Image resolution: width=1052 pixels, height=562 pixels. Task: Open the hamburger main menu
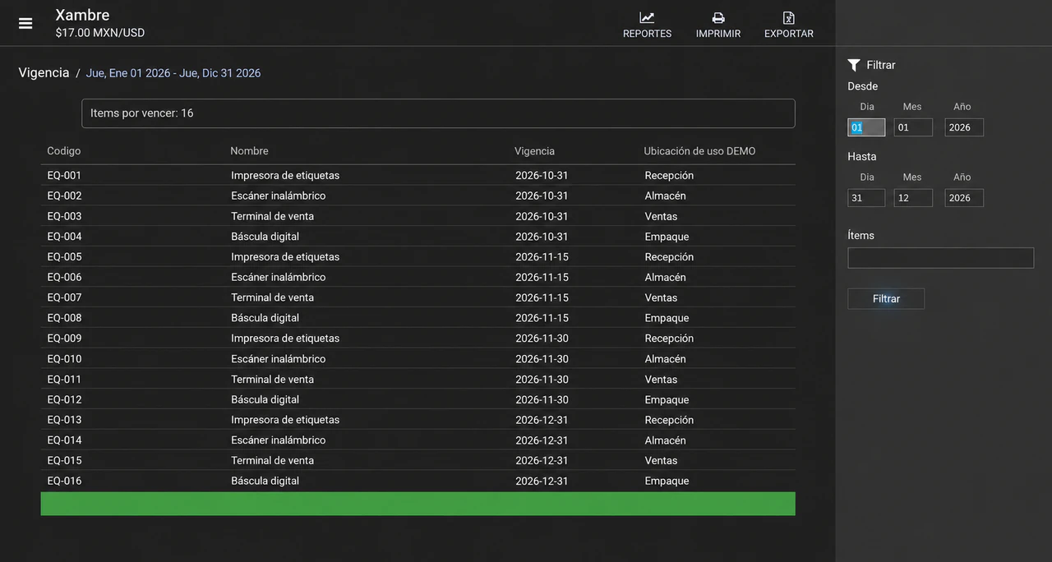(25, 24)
